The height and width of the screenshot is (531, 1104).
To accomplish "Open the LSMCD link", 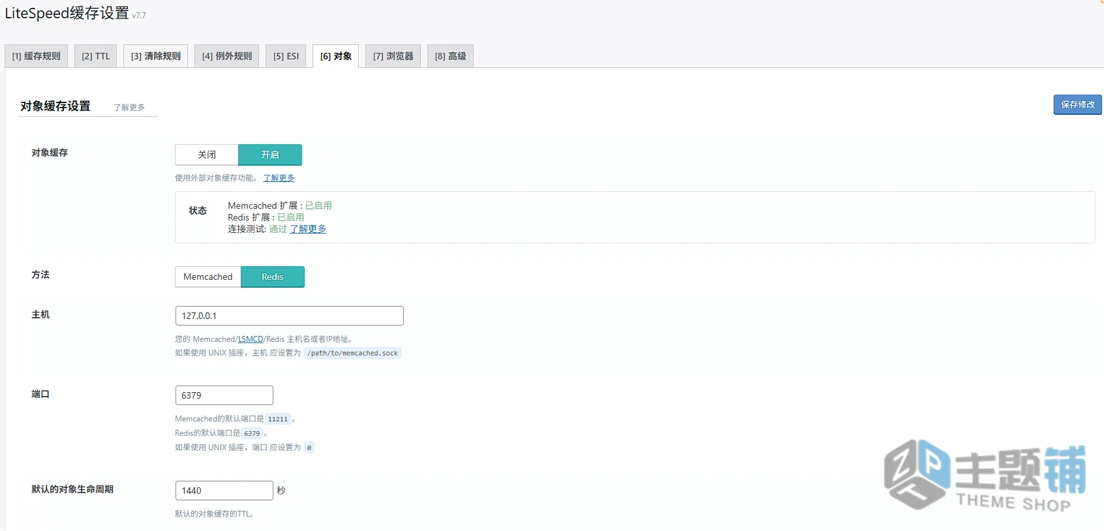I will pos(251,339).
